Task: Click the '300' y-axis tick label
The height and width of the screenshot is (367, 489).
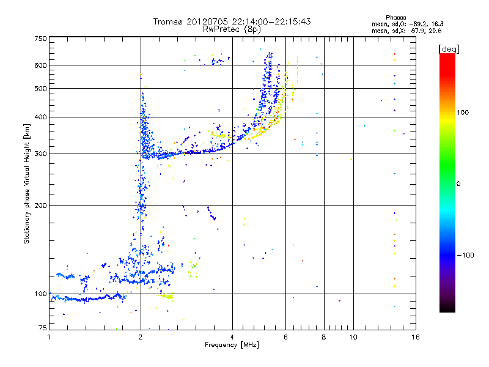Action: pyautogui.click(x=40, y=154)
